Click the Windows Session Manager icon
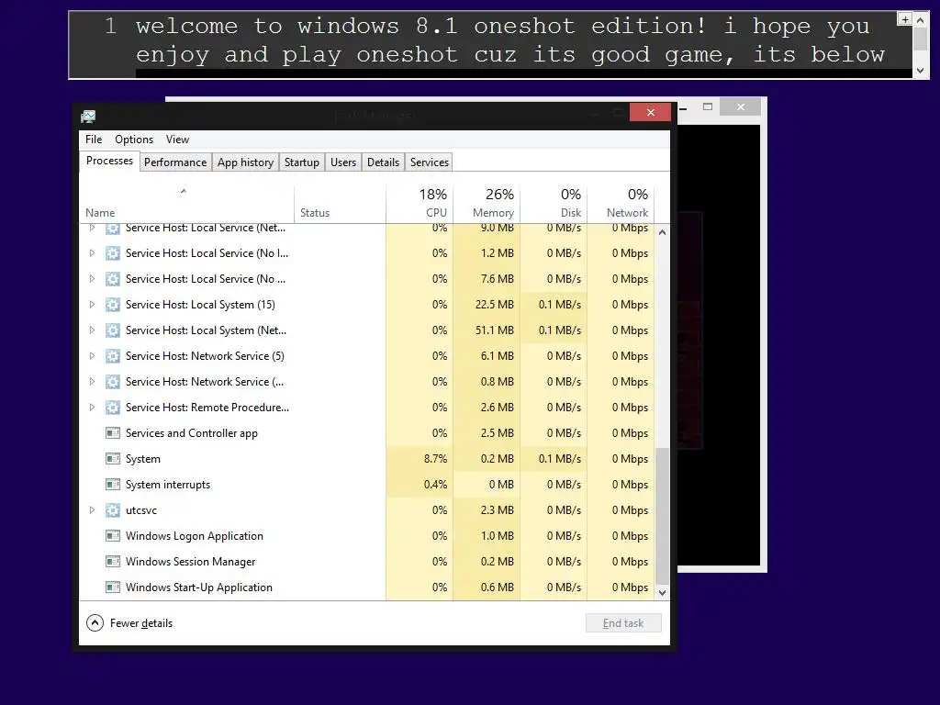 [x=112, y=562]
